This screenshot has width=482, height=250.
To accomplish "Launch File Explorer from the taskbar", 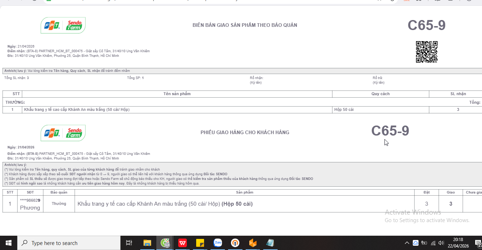I will pos(147,243).
